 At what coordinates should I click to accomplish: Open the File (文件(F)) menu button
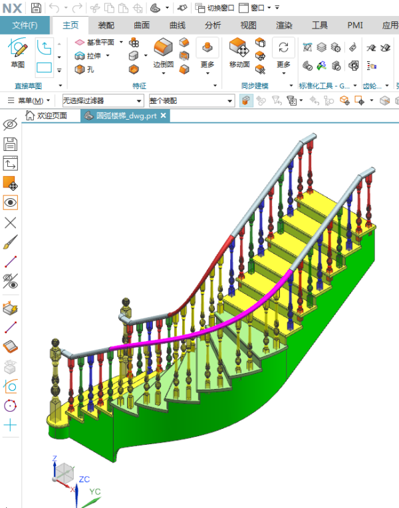coord(25,25)
